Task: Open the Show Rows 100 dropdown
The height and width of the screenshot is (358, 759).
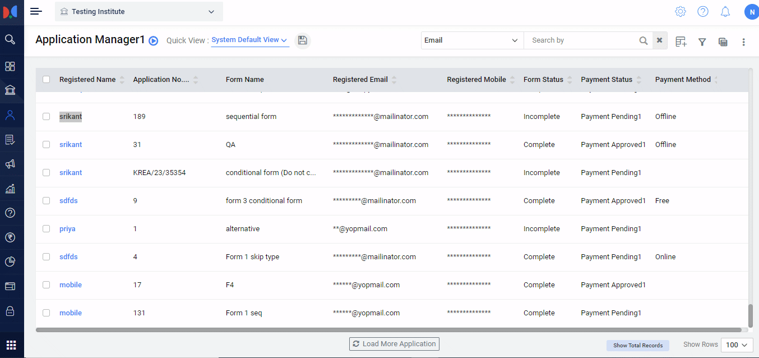Action: (737, 345)
